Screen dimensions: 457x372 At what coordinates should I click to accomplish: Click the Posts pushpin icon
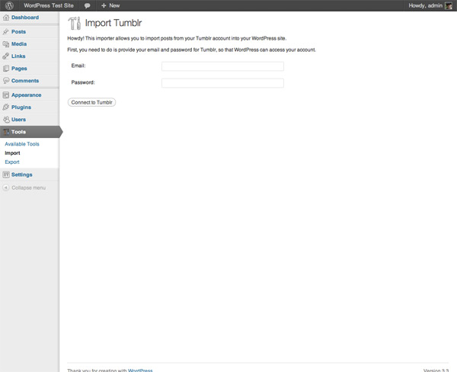pos(6,31)
